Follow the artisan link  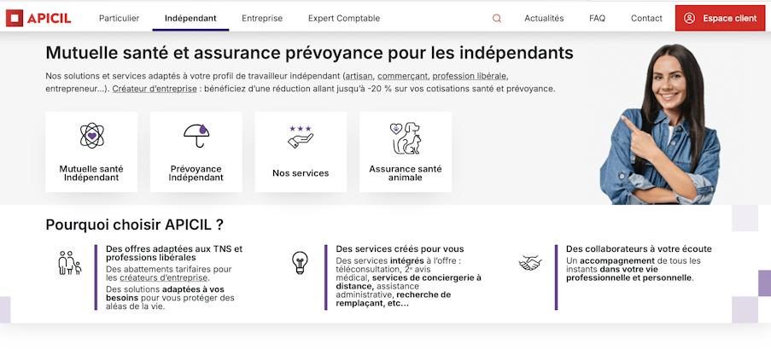point(359,76)
